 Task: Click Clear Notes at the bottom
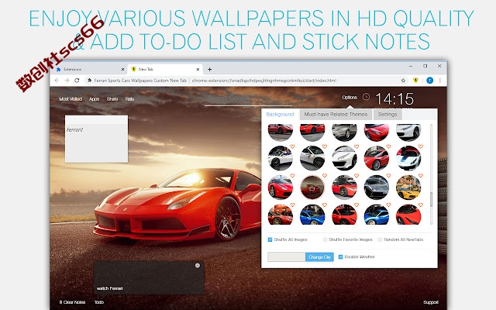[72, 302]
